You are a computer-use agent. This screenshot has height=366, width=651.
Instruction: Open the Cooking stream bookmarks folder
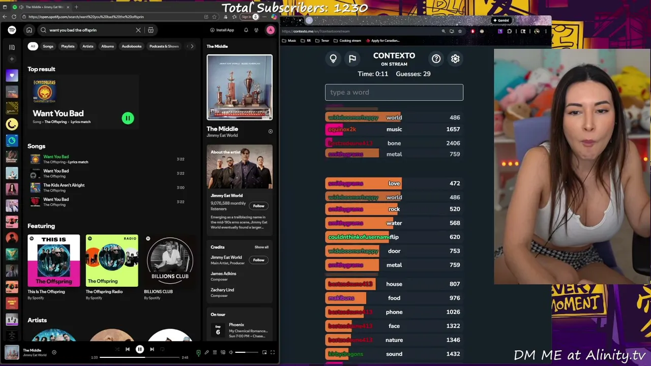point(347,41)
